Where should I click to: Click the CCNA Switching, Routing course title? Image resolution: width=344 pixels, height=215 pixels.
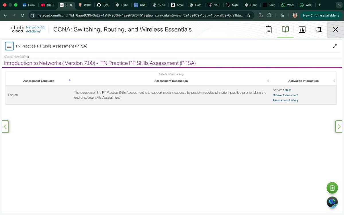[x=122, y=29]
